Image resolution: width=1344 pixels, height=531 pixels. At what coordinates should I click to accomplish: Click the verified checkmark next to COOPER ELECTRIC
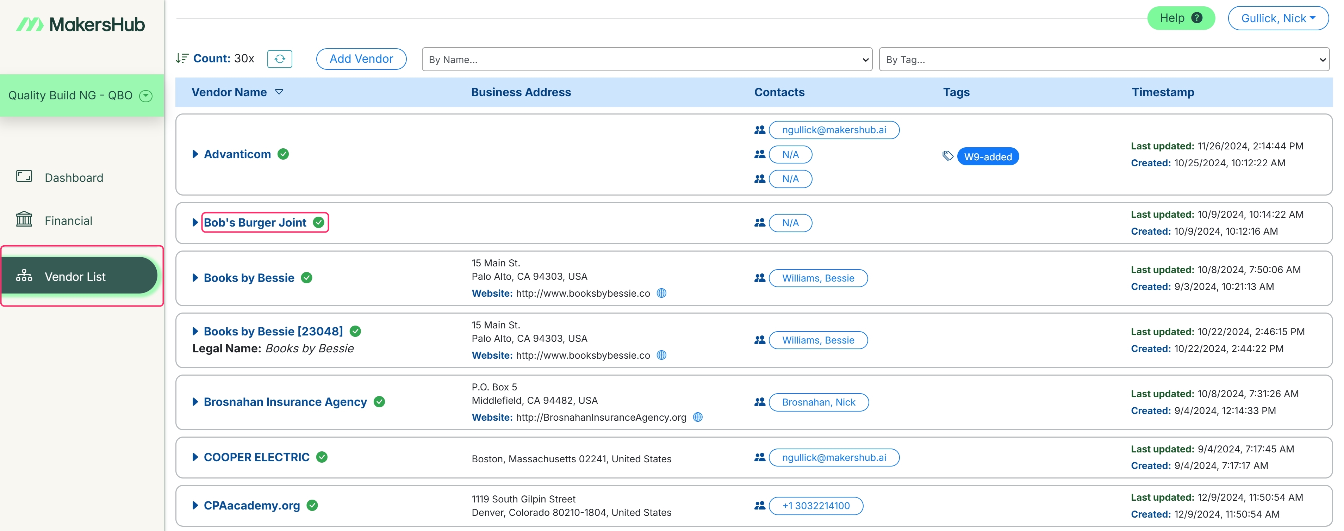pos(322,457)
